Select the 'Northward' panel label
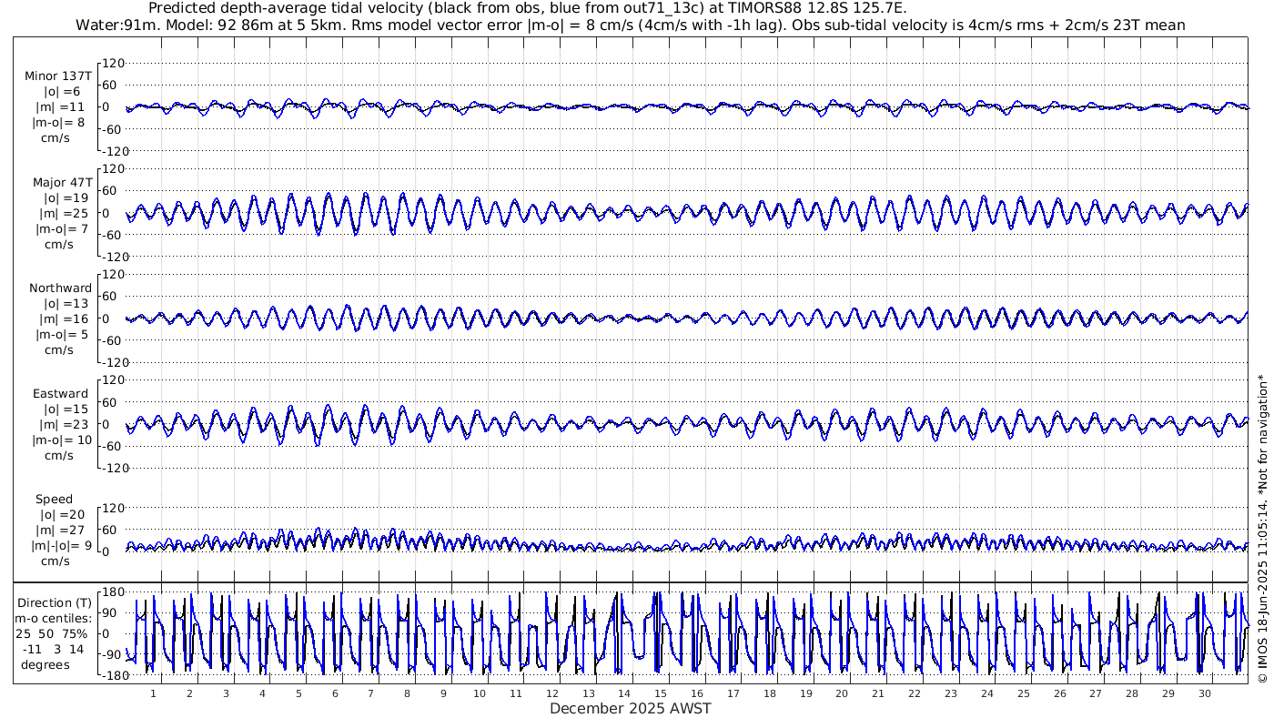 pyautogui.click(x=60, y=288)
